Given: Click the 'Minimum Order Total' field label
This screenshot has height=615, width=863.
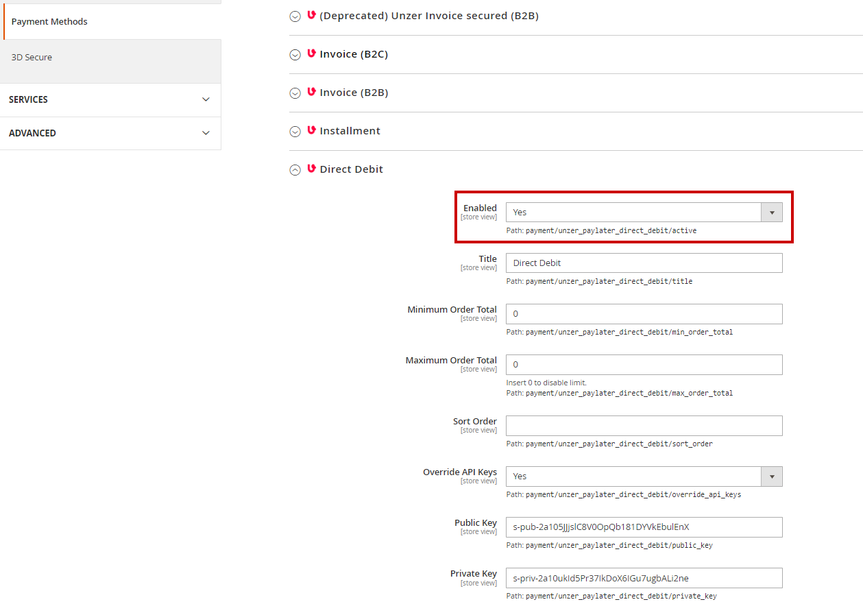Looking at the screenshot, I should point(452,310).
